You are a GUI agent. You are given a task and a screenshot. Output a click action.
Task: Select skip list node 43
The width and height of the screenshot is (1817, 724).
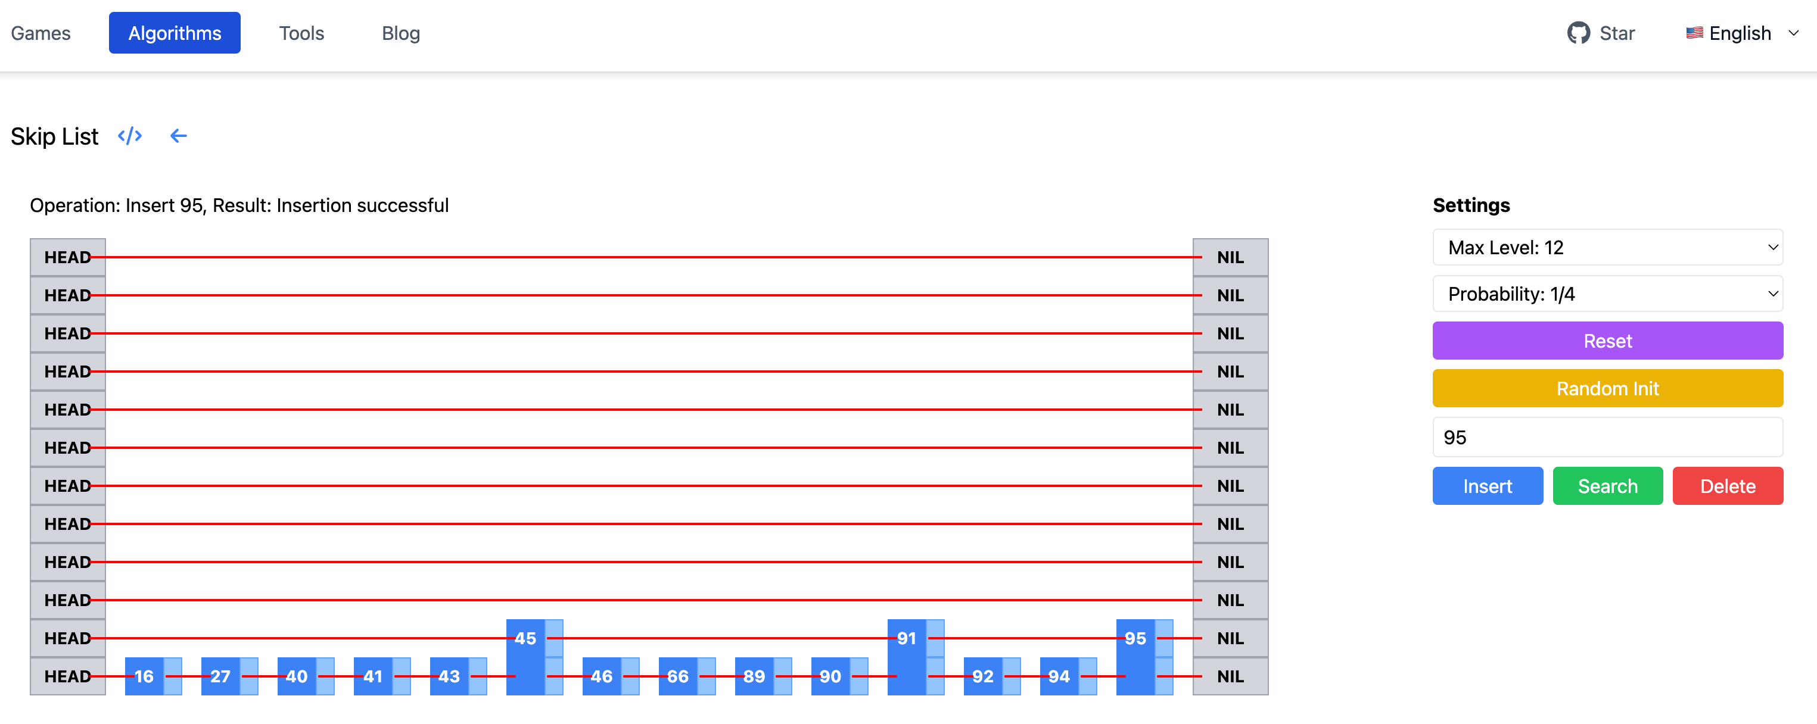click(458, 677)
